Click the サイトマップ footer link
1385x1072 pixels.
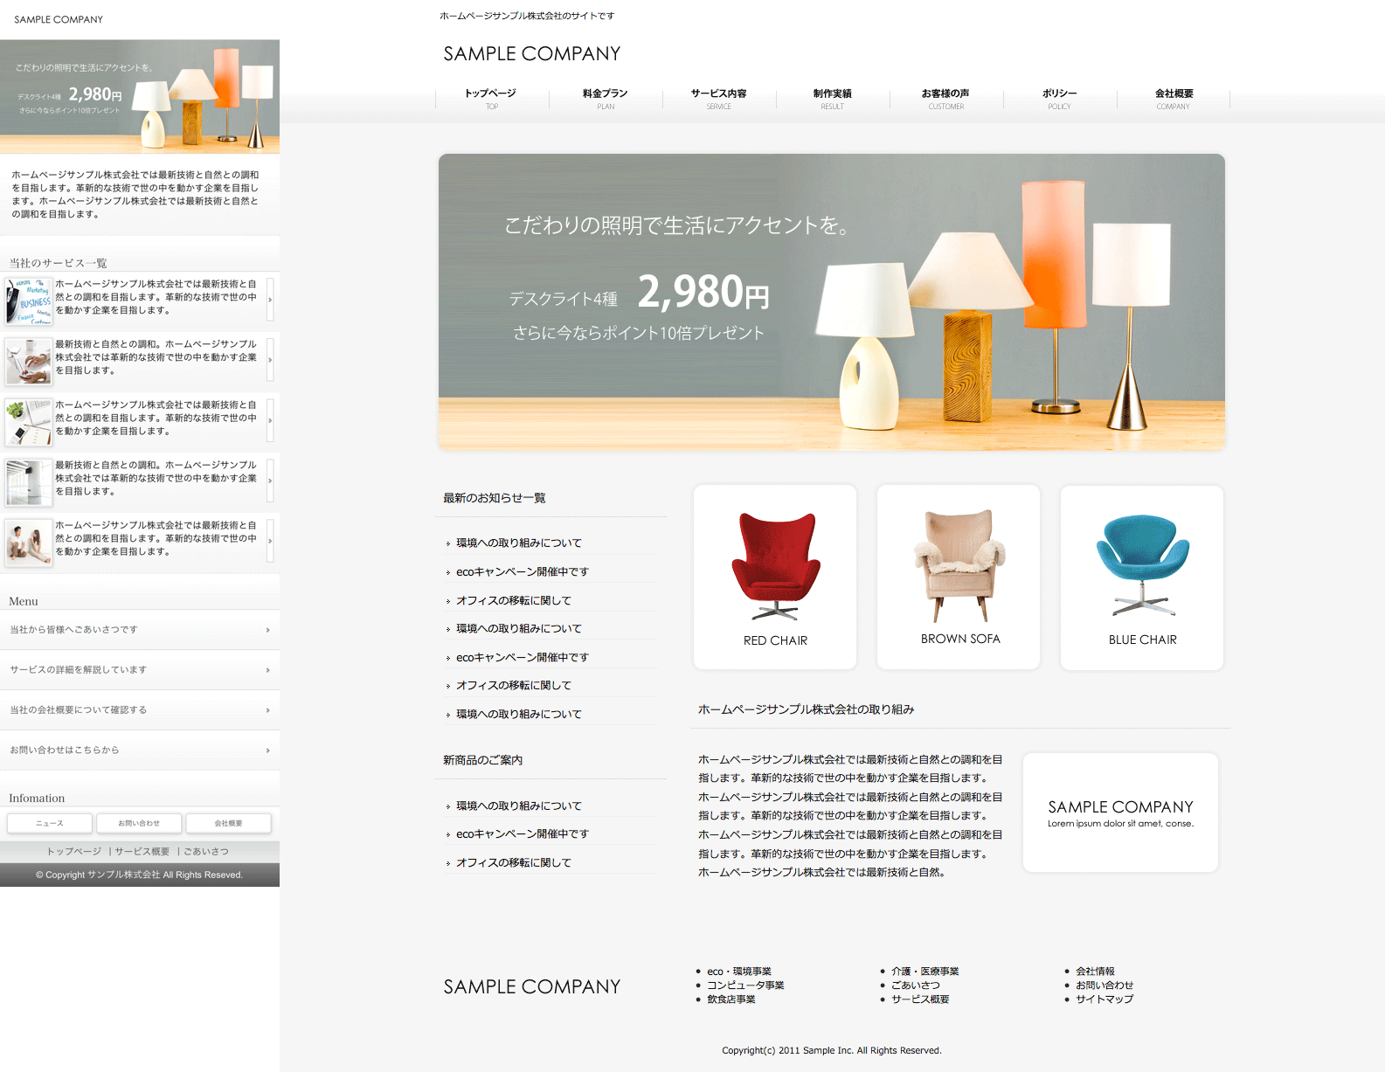1104,999
